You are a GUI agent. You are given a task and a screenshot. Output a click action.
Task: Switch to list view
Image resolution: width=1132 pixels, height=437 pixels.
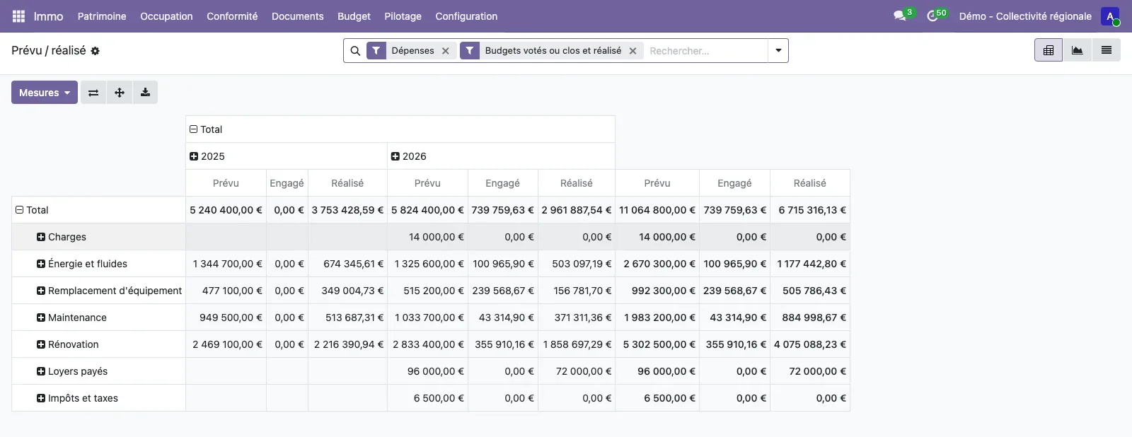(1107, 50)
